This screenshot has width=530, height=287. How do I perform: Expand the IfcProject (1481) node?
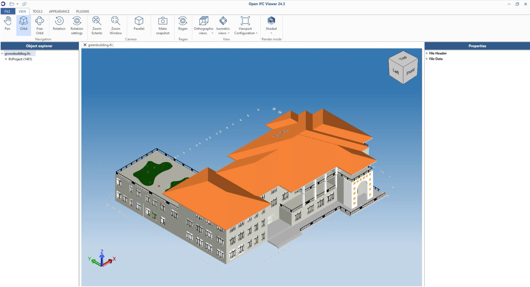pos(6,59)
